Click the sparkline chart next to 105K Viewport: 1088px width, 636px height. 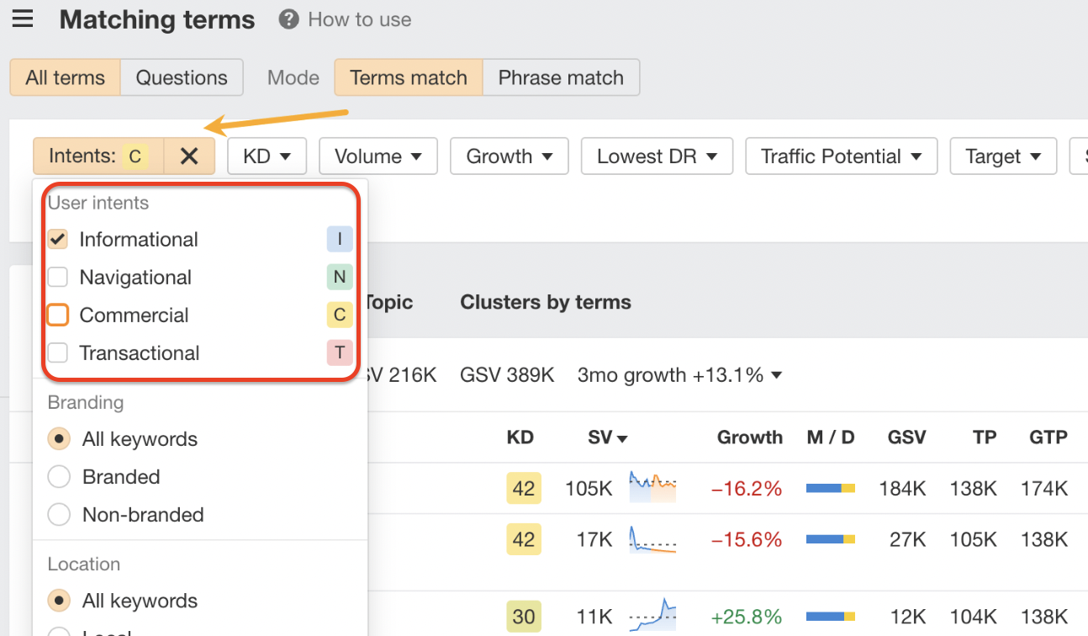coord(652,488)
